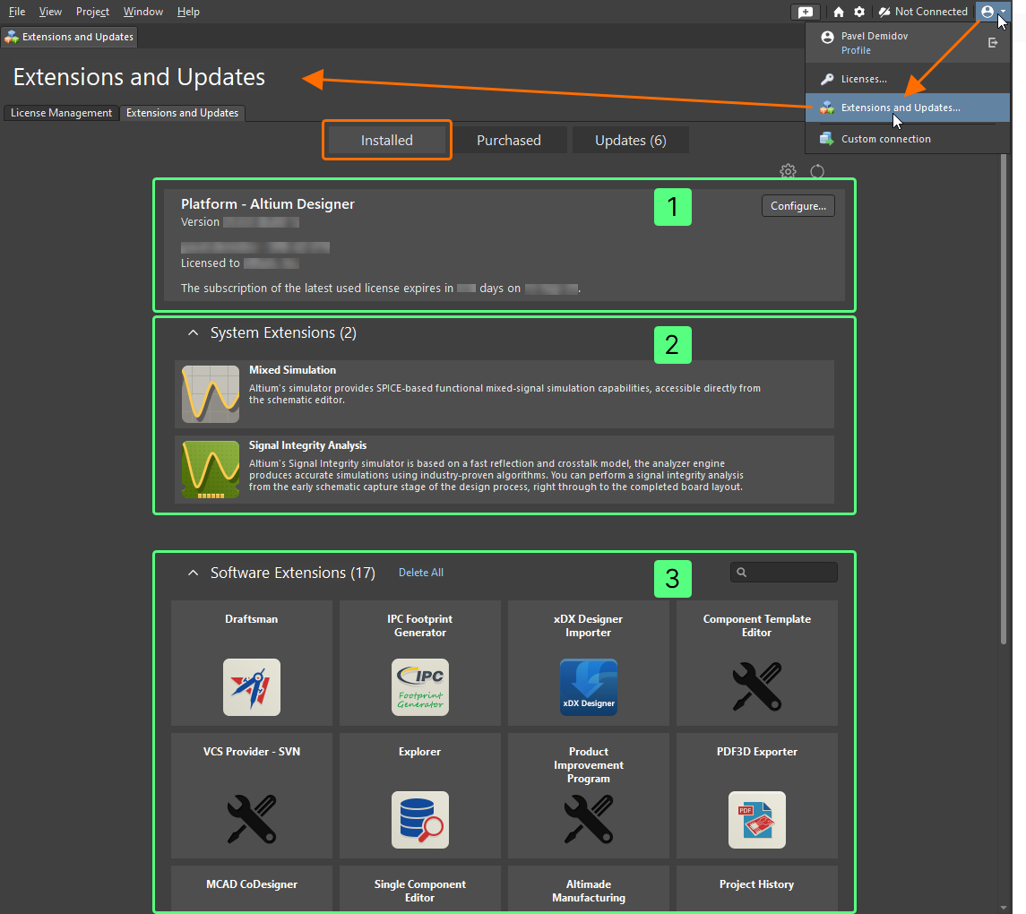Image resolution: width=1026 pixels, height=914 pixels.
Task: Open the account dropdown arrow
Action: [1003, 11]
